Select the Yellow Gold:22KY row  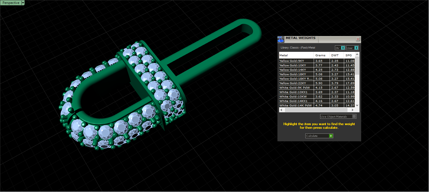tap(317, 83)
